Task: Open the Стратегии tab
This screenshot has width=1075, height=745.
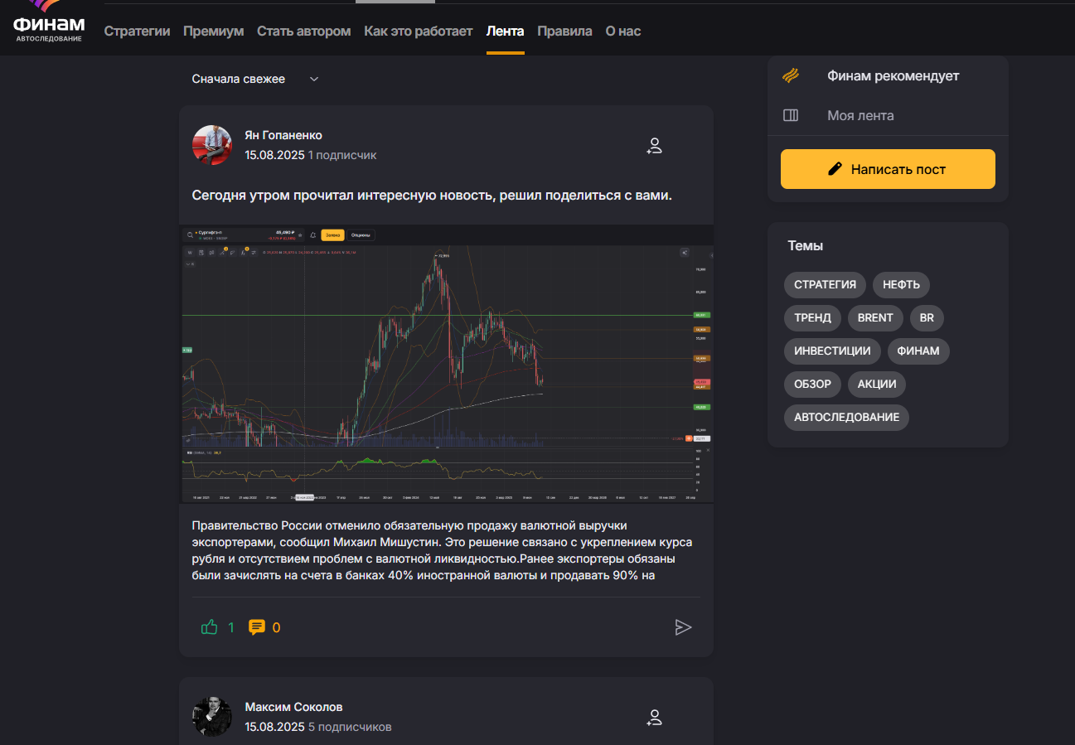Action: click(137, 31)
